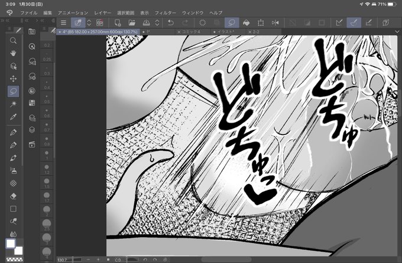
Task: Select the Hand move tool
Action: [x=13, y=53]
